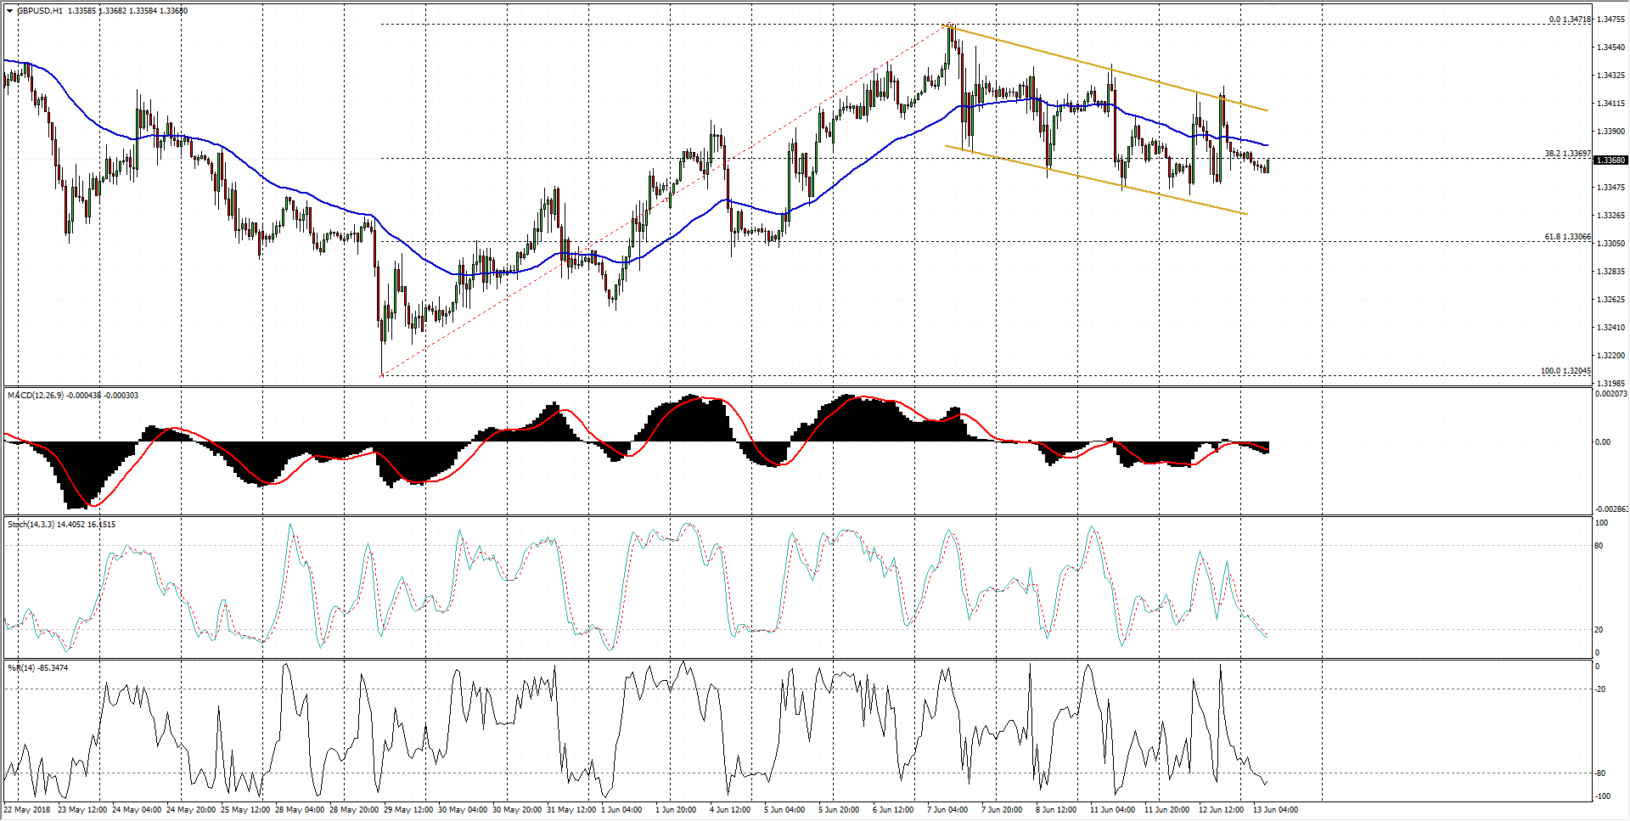Click the 1.34755 price scale label

coord(1611,20)
